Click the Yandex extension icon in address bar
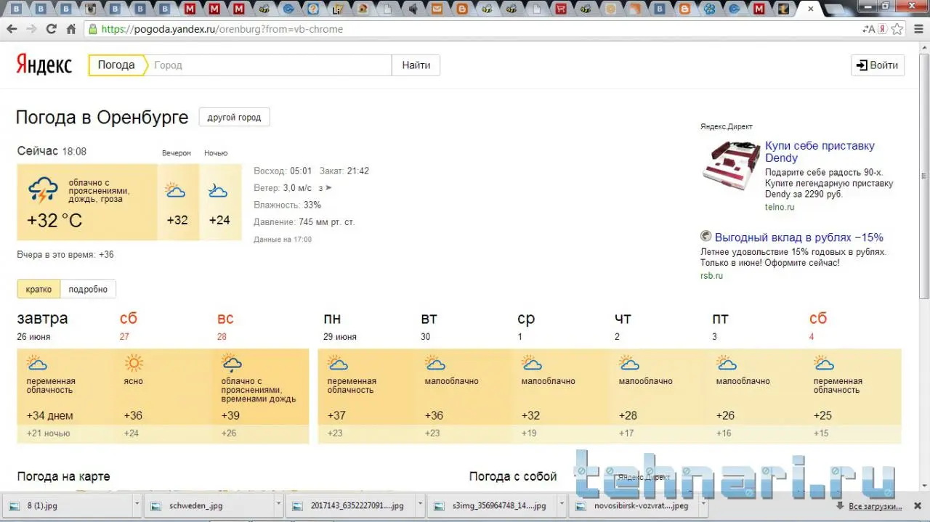 883,29
